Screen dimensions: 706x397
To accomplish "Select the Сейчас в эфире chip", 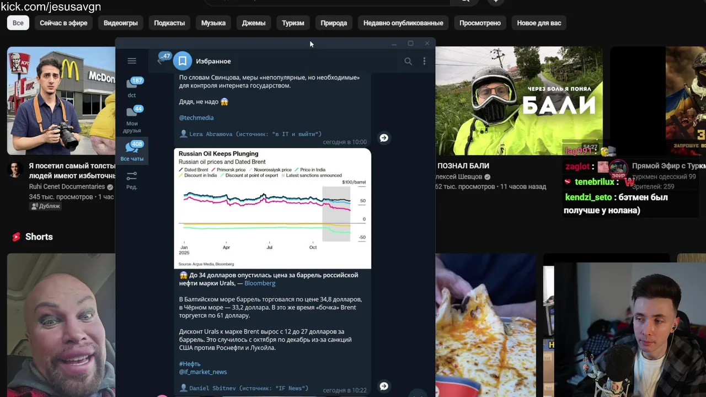I will point(63,23).
